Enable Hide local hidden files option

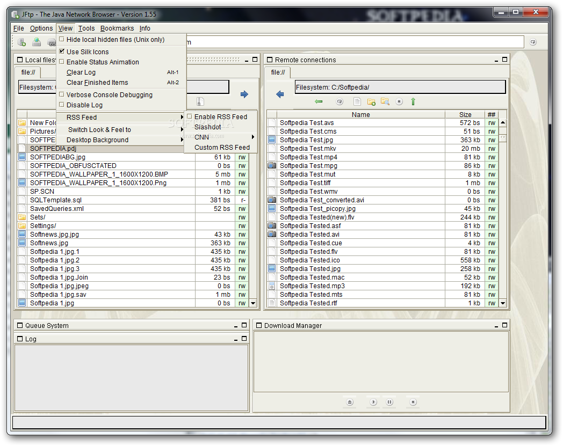pyautogui.click(x=62, y=40)
